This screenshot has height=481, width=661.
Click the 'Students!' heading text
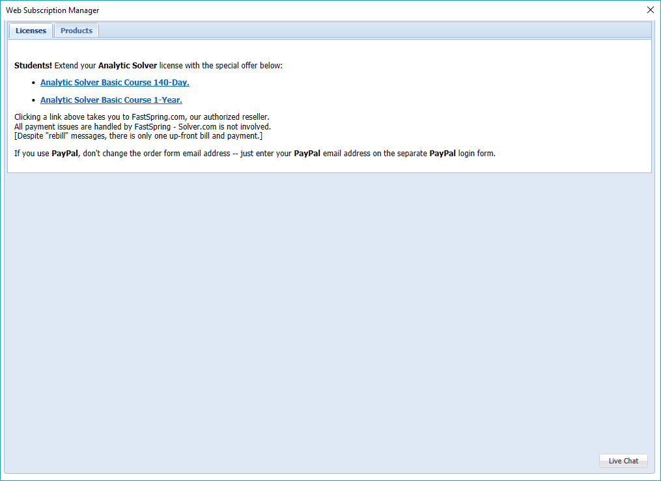coord(33,65)
